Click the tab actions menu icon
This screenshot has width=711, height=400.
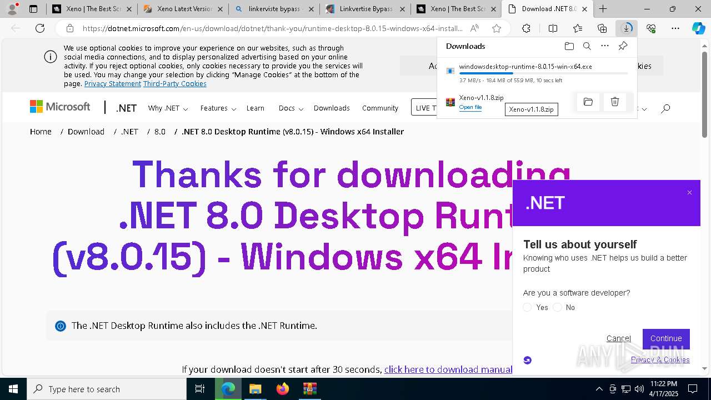(x=33, y=9)
